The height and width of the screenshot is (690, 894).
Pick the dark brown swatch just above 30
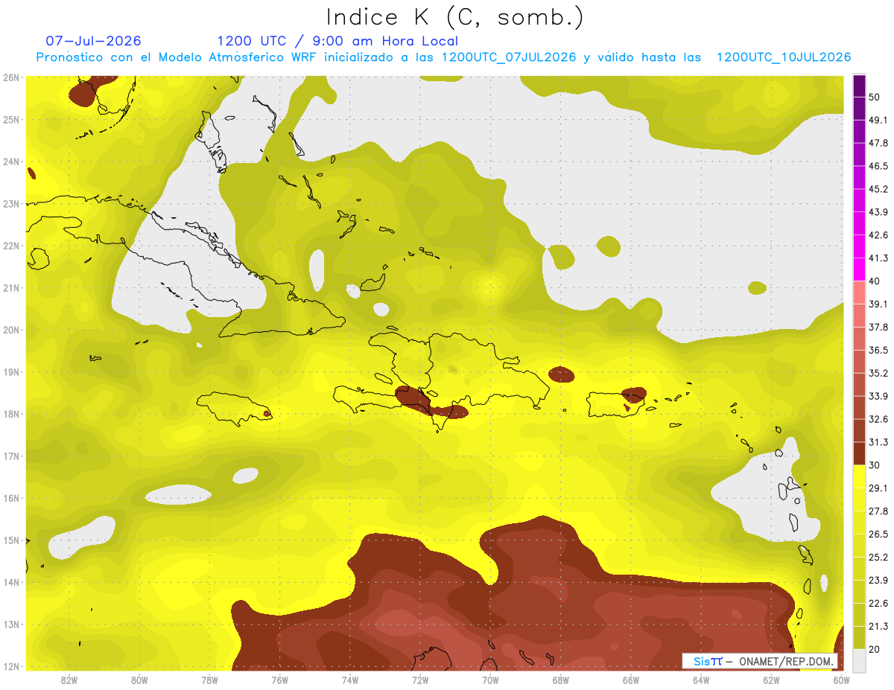pyautogui.click(x=859, y=453)
